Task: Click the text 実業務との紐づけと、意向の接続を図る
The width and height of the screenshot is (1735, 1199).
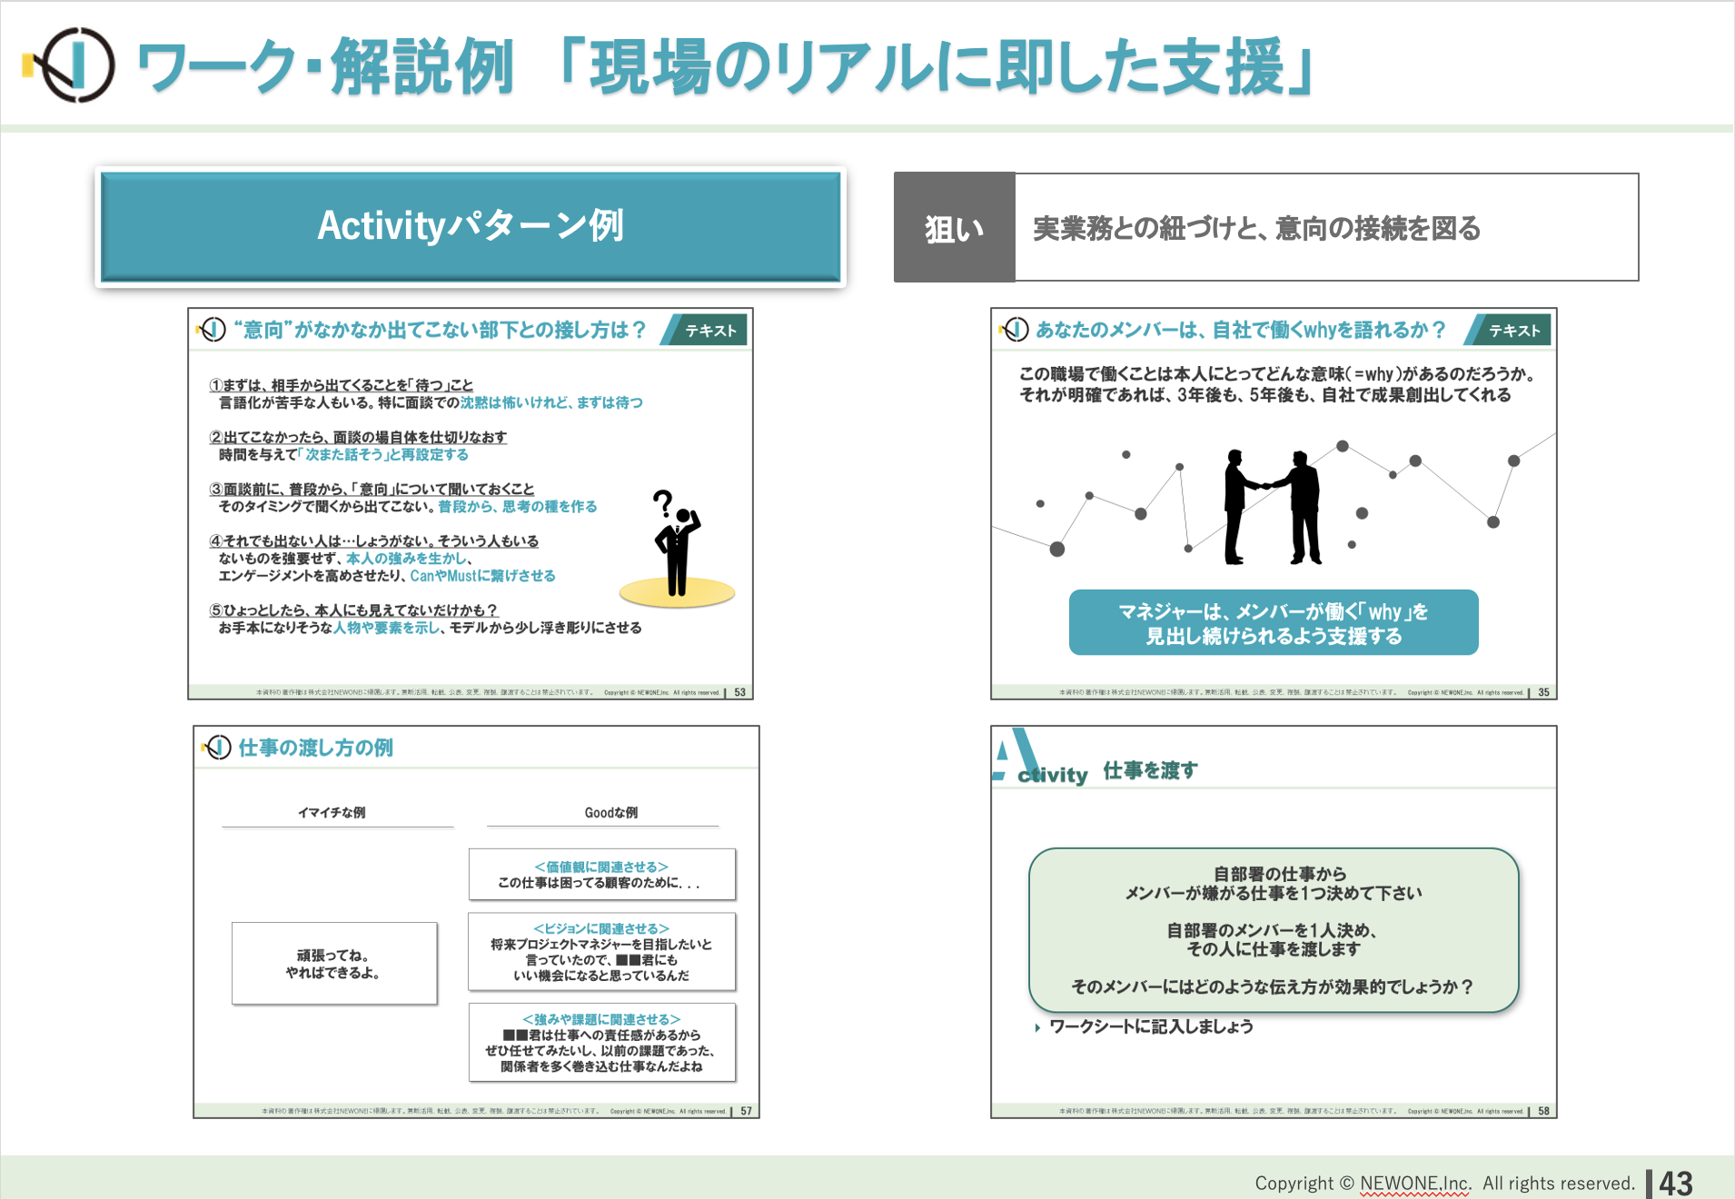Action: point(1257,228)
